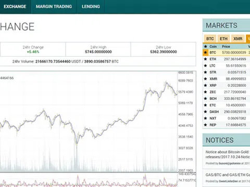Click BTC price 5700.00000039
The image size is (250, 187).
234,52
